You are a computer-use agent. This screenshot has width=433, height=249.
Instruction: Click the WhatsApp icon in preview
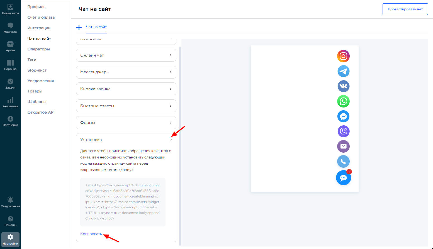tap(343, 101)
